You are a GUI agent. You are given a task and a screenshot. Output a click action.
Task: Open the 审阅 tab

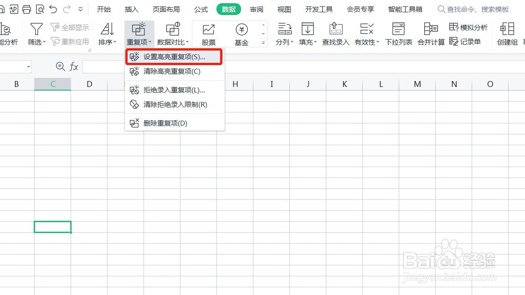pyautogui.click(x=257, y=10)
